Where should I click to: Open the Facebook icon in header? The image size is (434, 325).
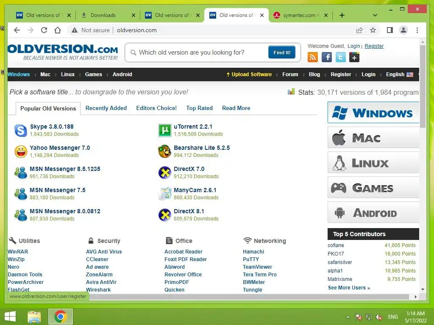[327, 57]
